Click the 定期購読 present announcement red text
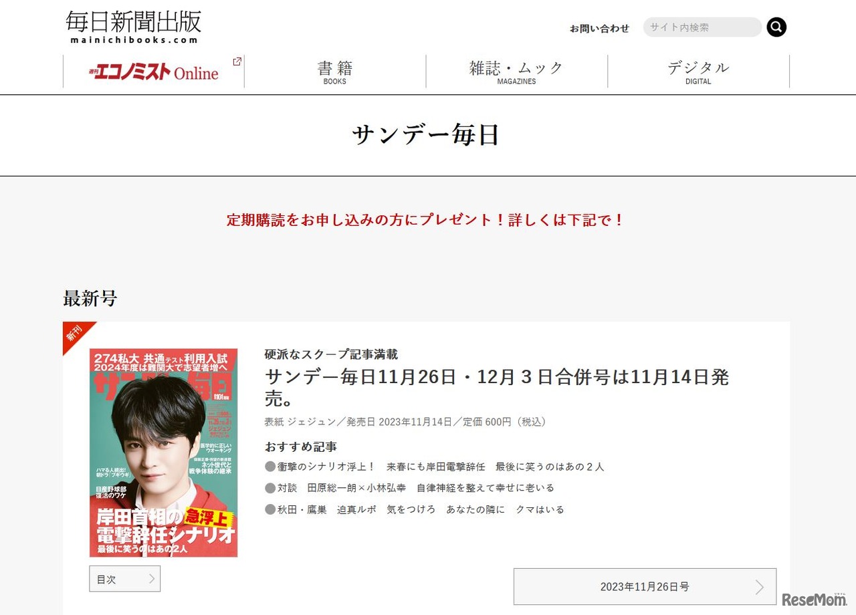 (x=425, y=220)
